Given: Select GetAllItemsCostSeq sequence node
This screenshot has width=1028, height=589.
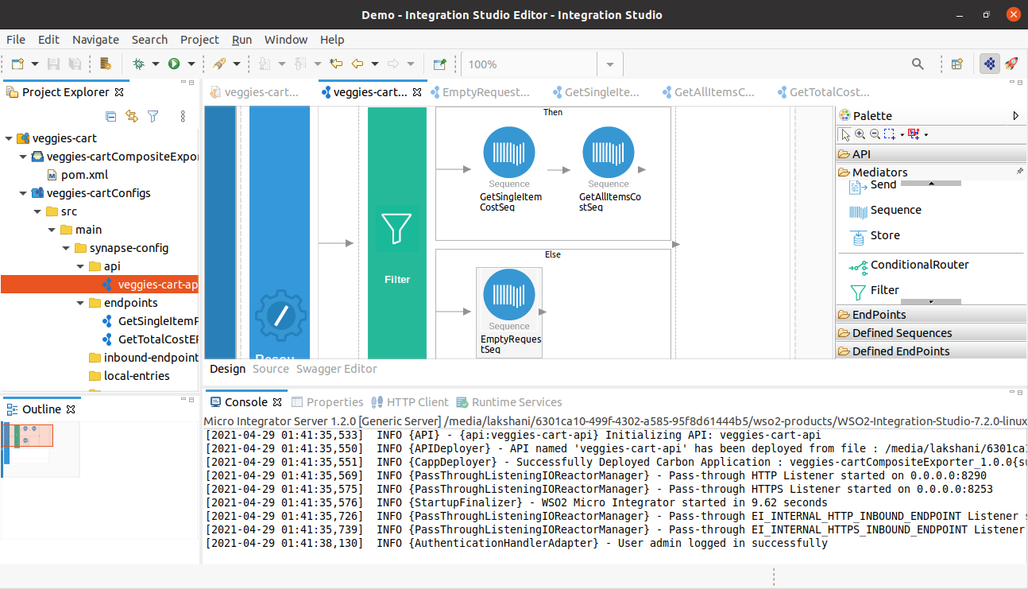Looking at the screenshot, I should click(x=609, y=170).
